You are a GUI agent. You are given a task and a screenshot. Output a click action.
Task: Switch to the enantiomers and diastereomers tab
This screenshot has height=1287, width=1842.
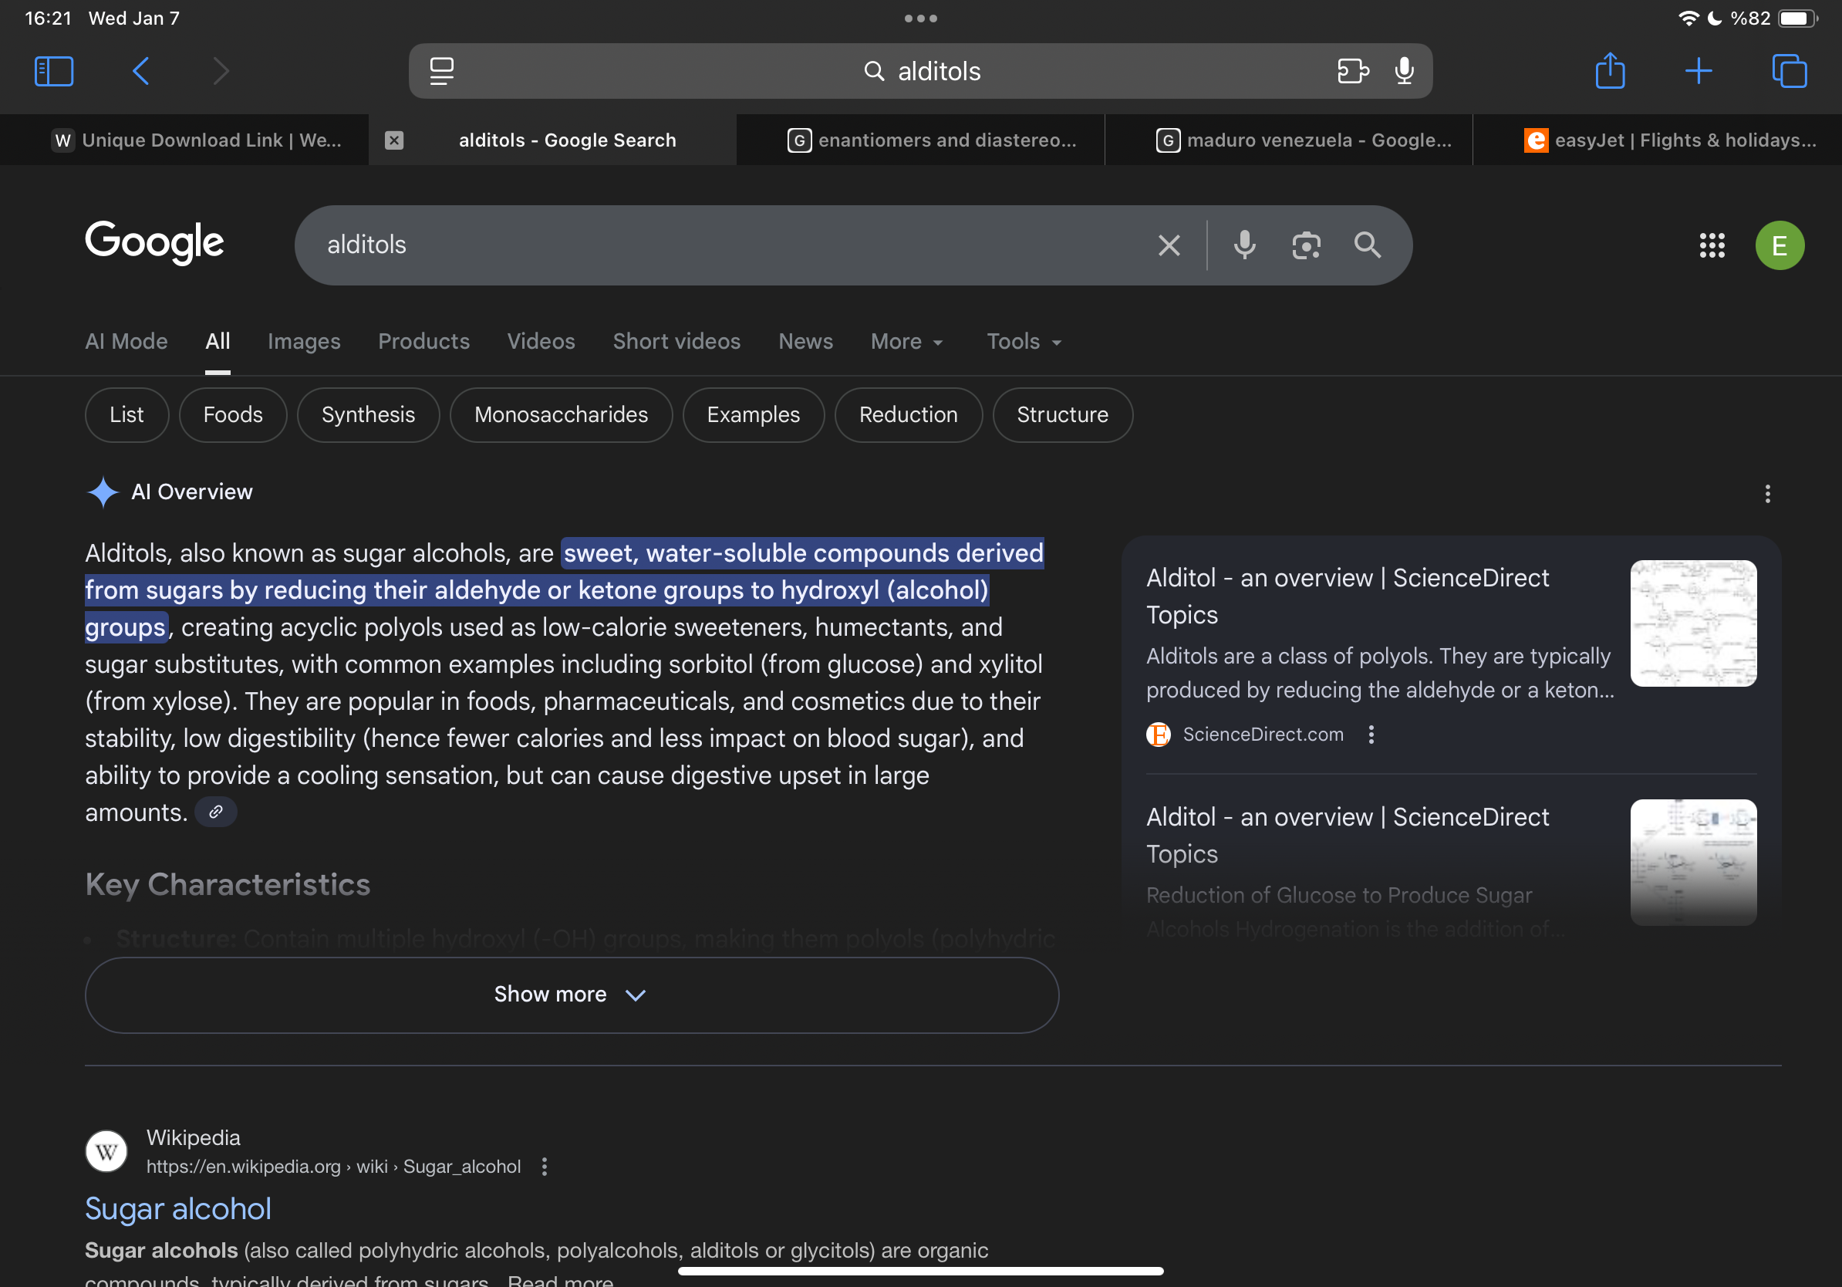tap(933, 140)
